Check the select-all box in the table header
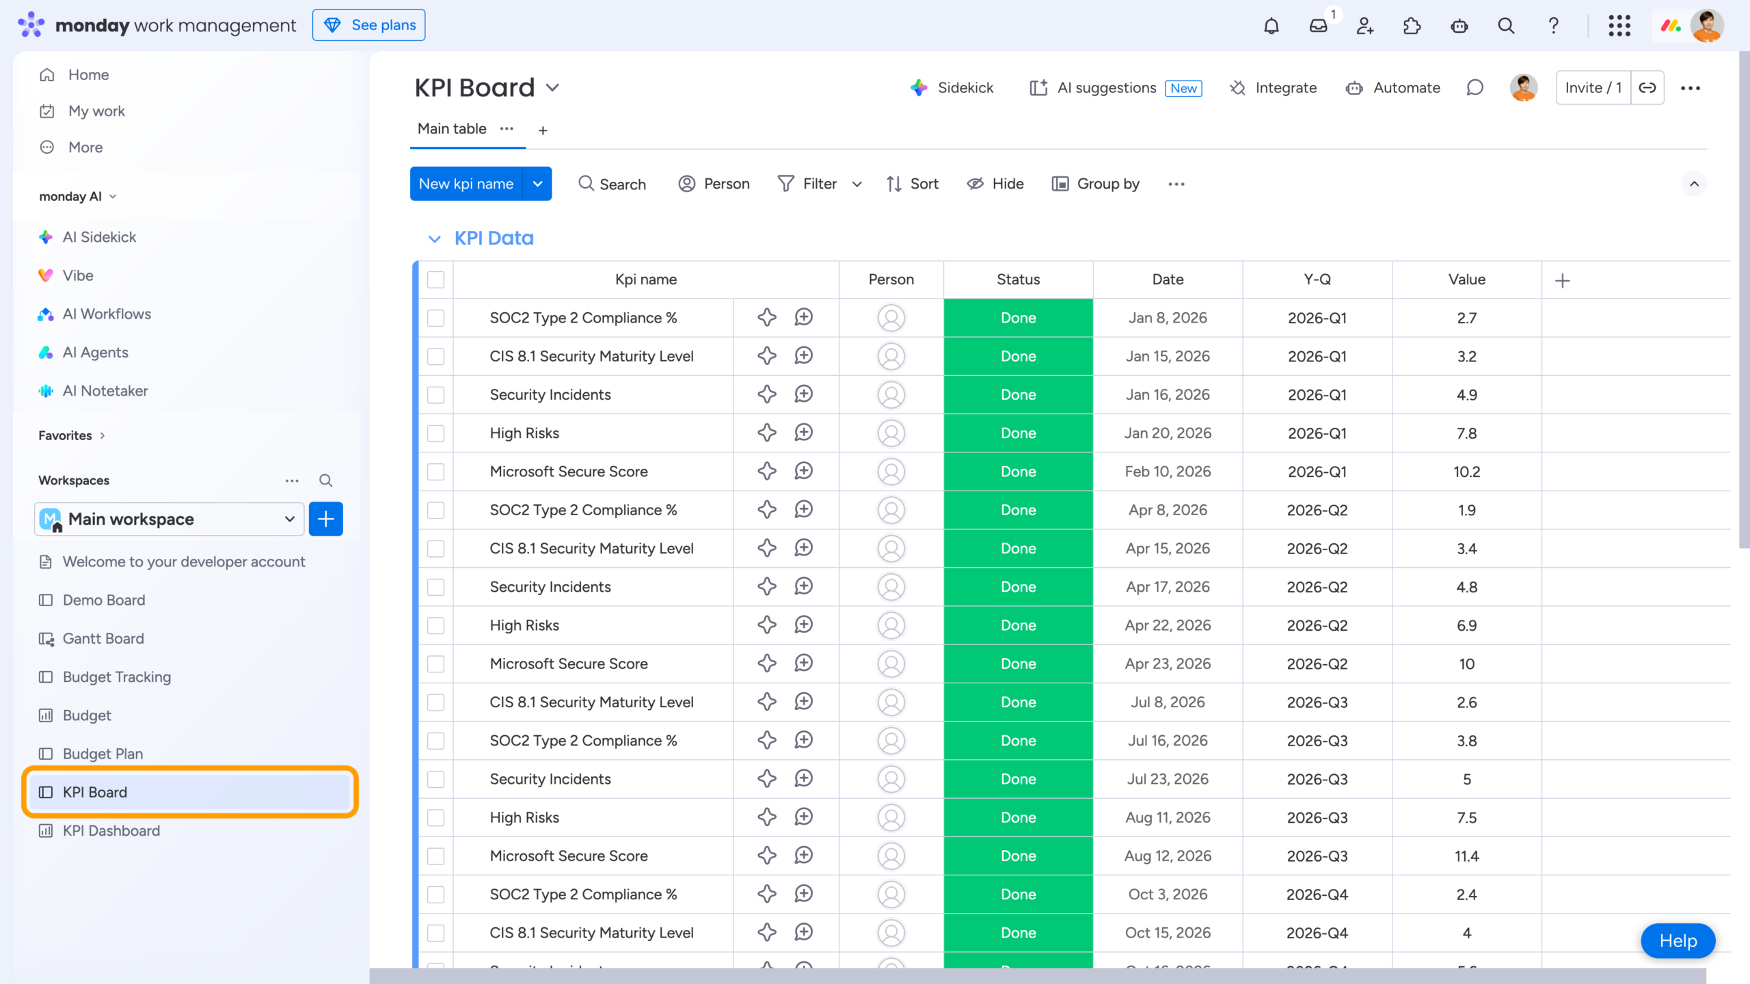Screen dimensions: 1750x984 (x=435, y=279)
